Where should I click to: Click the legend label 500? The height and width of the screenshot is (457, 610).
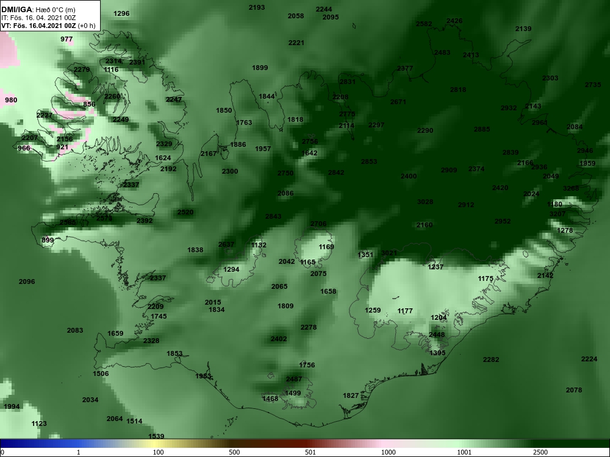(x=234, y=452)
